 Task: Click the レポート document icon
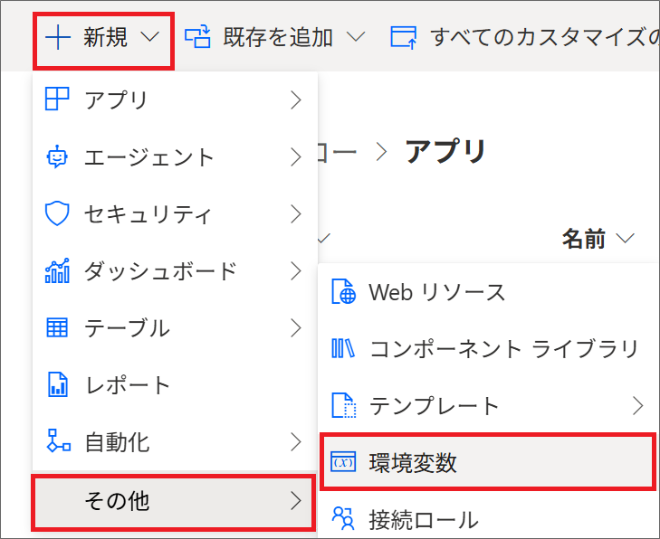pyautogui.click(x=57, y=384)
